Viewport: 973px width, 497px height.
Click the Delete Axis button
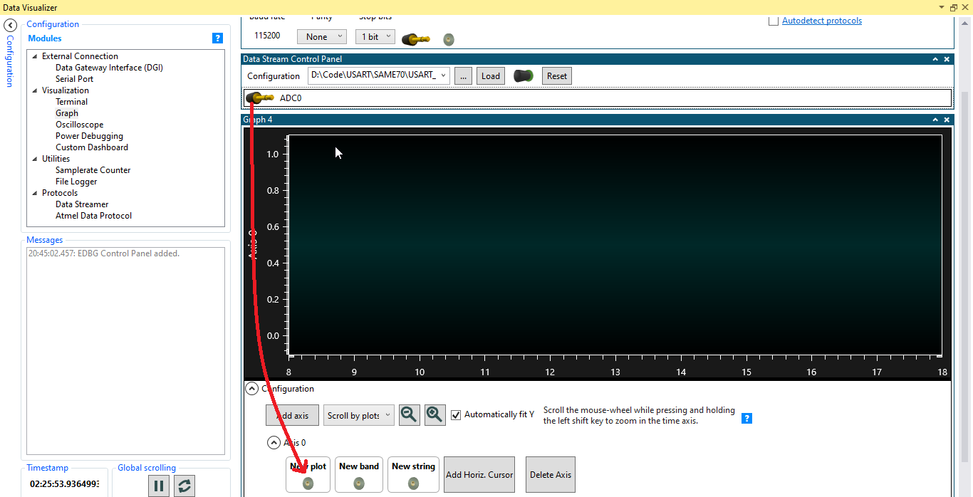551,475
